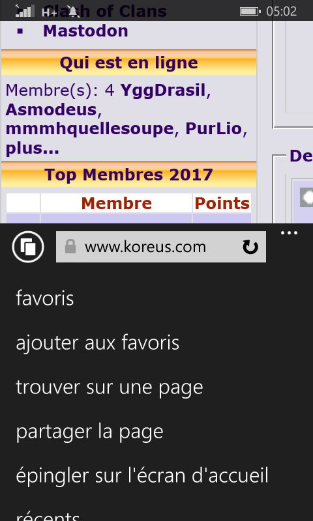Click the plus... link for more members
The image size is (313, 521).
[x=32, y=148]
